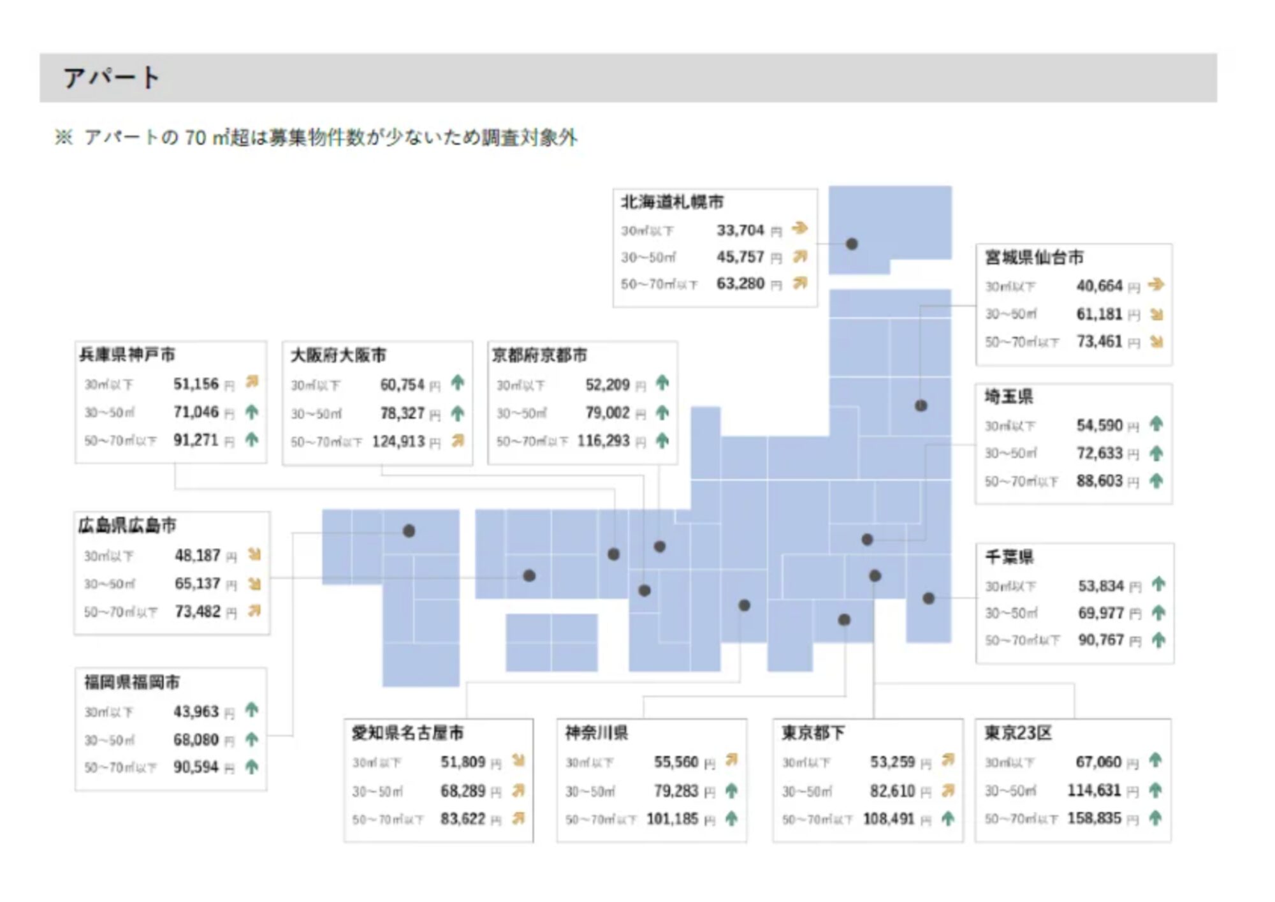Select the 大阪府大阪市 card title
The image size is (1275, 902).
338,355
